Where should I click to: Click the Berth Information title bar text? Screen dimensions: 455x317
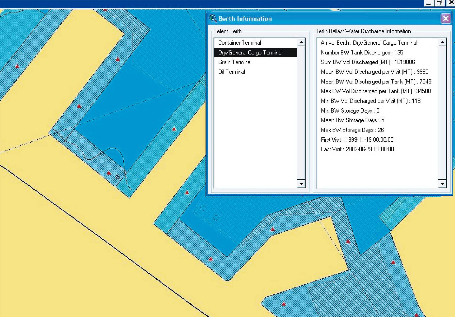pos(245,19)
